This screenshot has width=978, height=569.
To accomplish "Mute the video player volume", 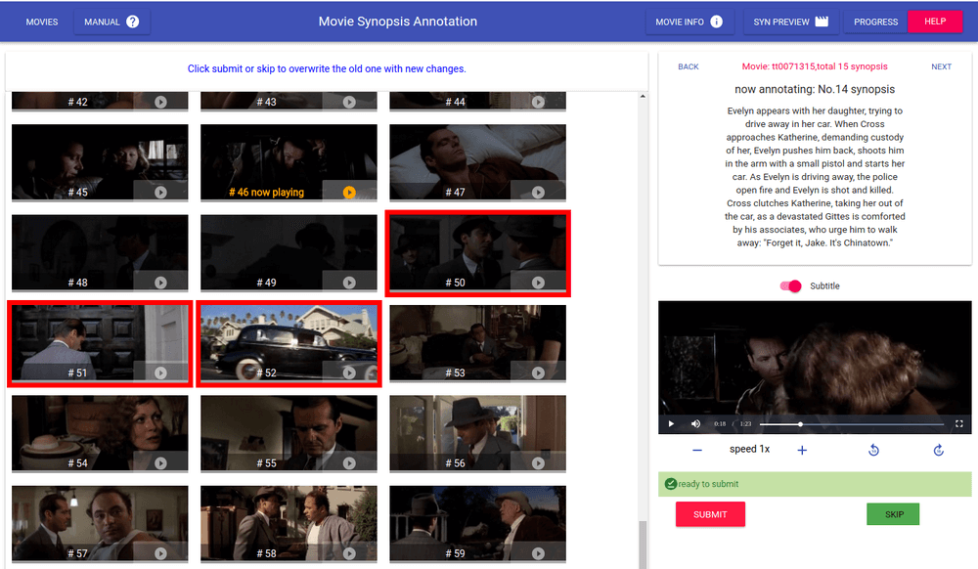I will 696,423.
